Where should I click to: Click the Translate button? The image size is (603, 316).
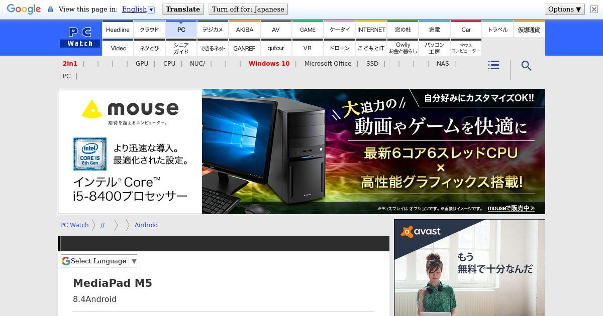tap(183, 9)
